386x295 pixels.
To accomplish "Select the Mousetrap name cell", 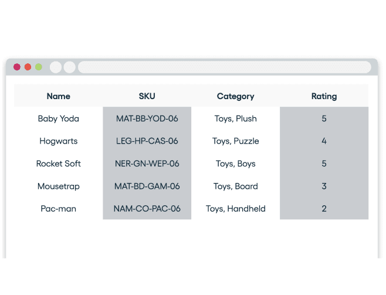I will pyautogui.click(x=58, y=187).
